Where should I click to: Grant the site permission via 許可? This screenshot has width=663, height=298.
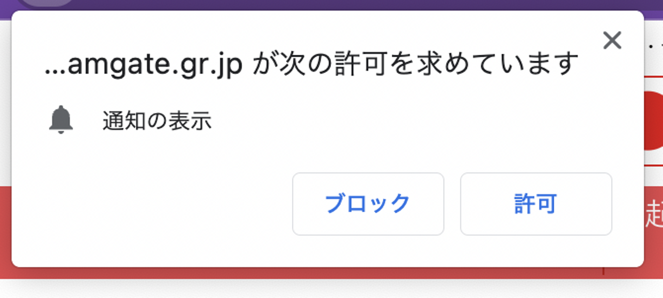(x=536, y=204)
